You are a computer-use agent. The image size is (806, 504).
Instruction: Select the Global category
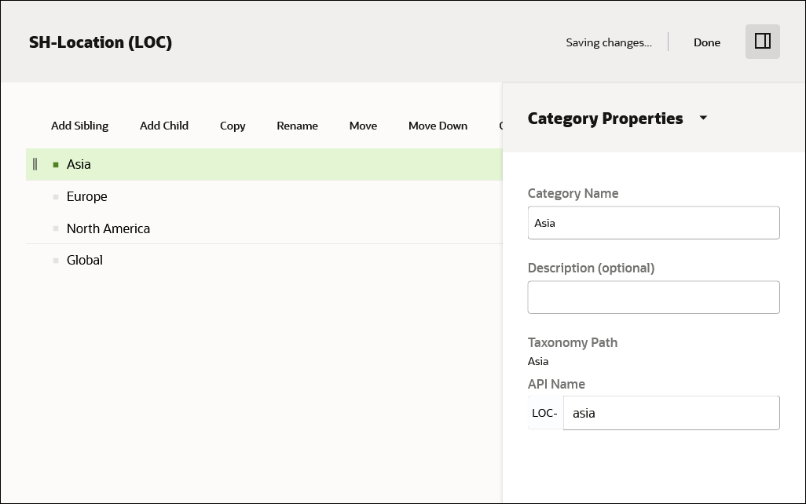coord(84,260)
